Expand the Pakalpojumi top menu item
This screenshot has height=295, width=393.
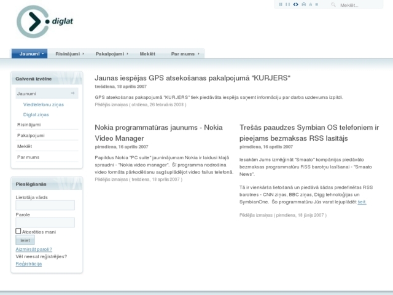[111, 54]
